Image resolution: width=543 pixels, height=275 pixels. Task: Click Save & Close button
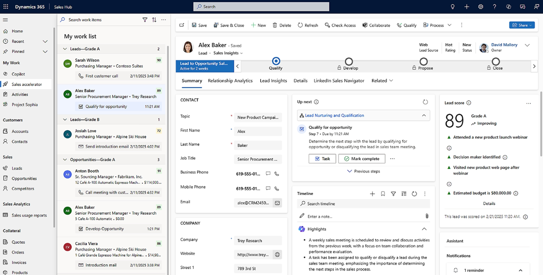[229, 25]
